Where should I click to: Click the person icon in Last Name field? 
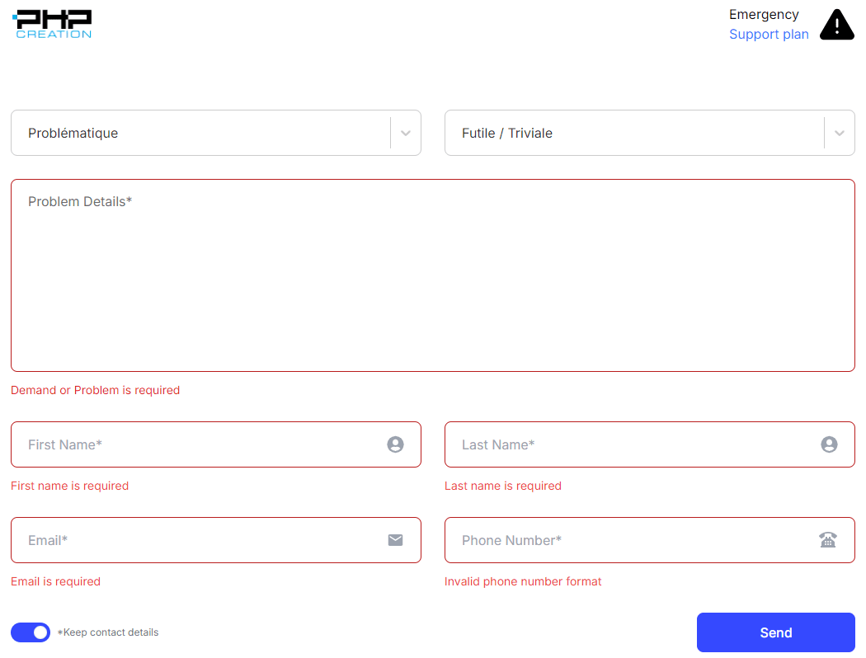coord(829,444)
